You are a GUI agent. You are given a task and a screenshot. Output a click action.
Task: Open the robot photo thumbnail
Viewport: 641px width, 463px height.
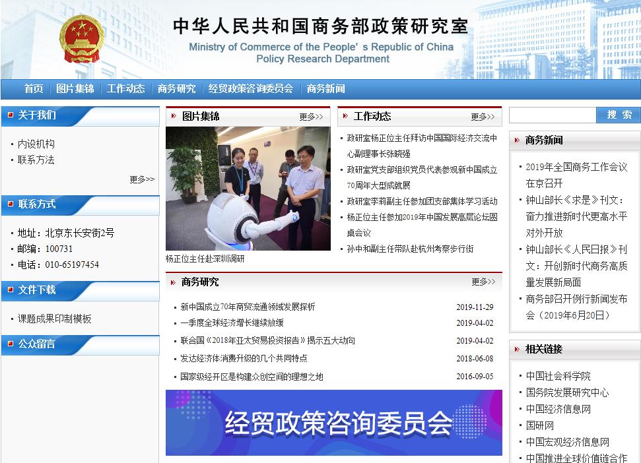click(248, 189)
